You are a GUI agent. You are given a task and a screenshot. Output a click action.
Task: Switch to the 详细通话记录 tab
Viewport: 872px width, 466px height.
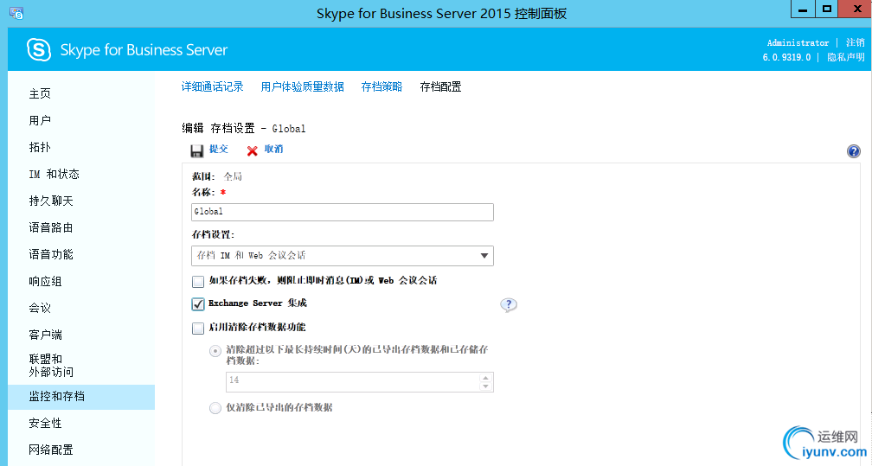pos(213,86)
